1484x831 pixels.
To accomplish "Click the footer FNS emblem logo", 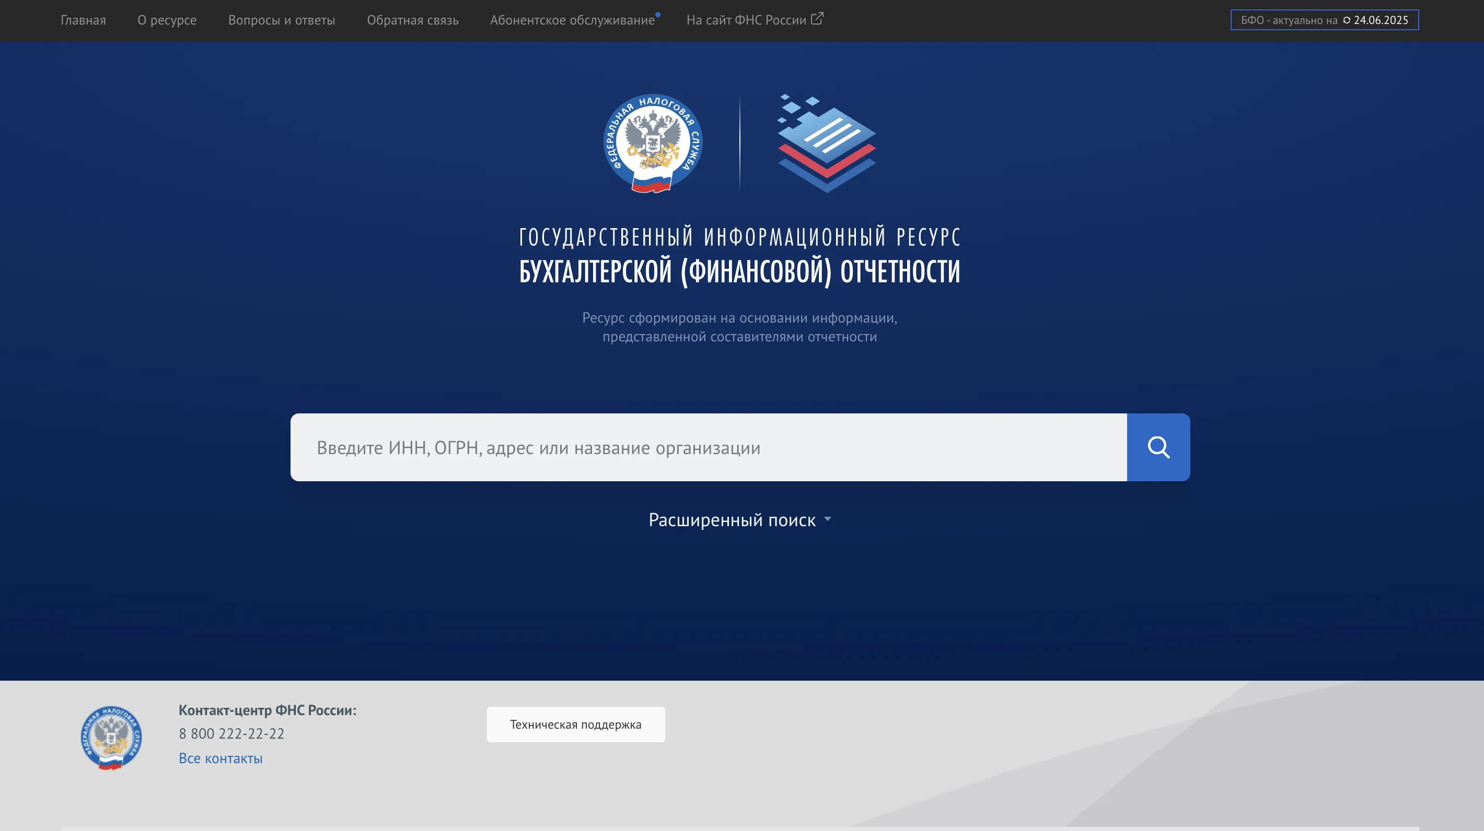I will 111,738.
